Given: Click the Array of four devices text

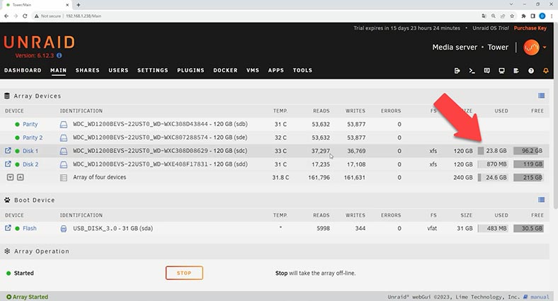Looking at the screenshot, I should click(x=100, y=177).
